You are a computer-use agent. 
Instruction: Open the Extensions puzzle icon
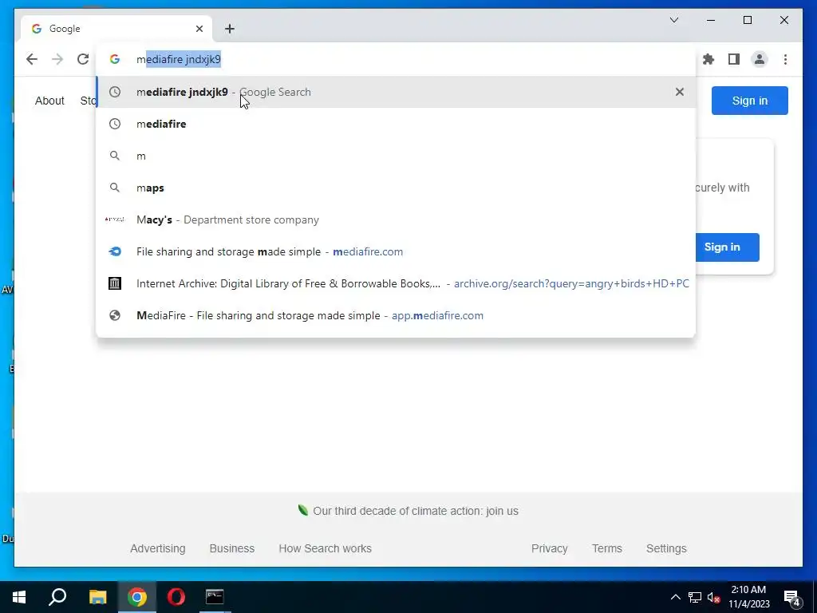point(708,59)
